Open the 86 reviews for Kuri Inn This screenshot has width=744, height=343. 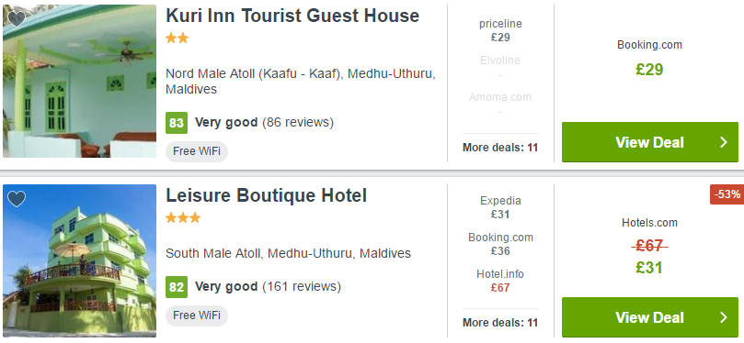coord(298,123)
